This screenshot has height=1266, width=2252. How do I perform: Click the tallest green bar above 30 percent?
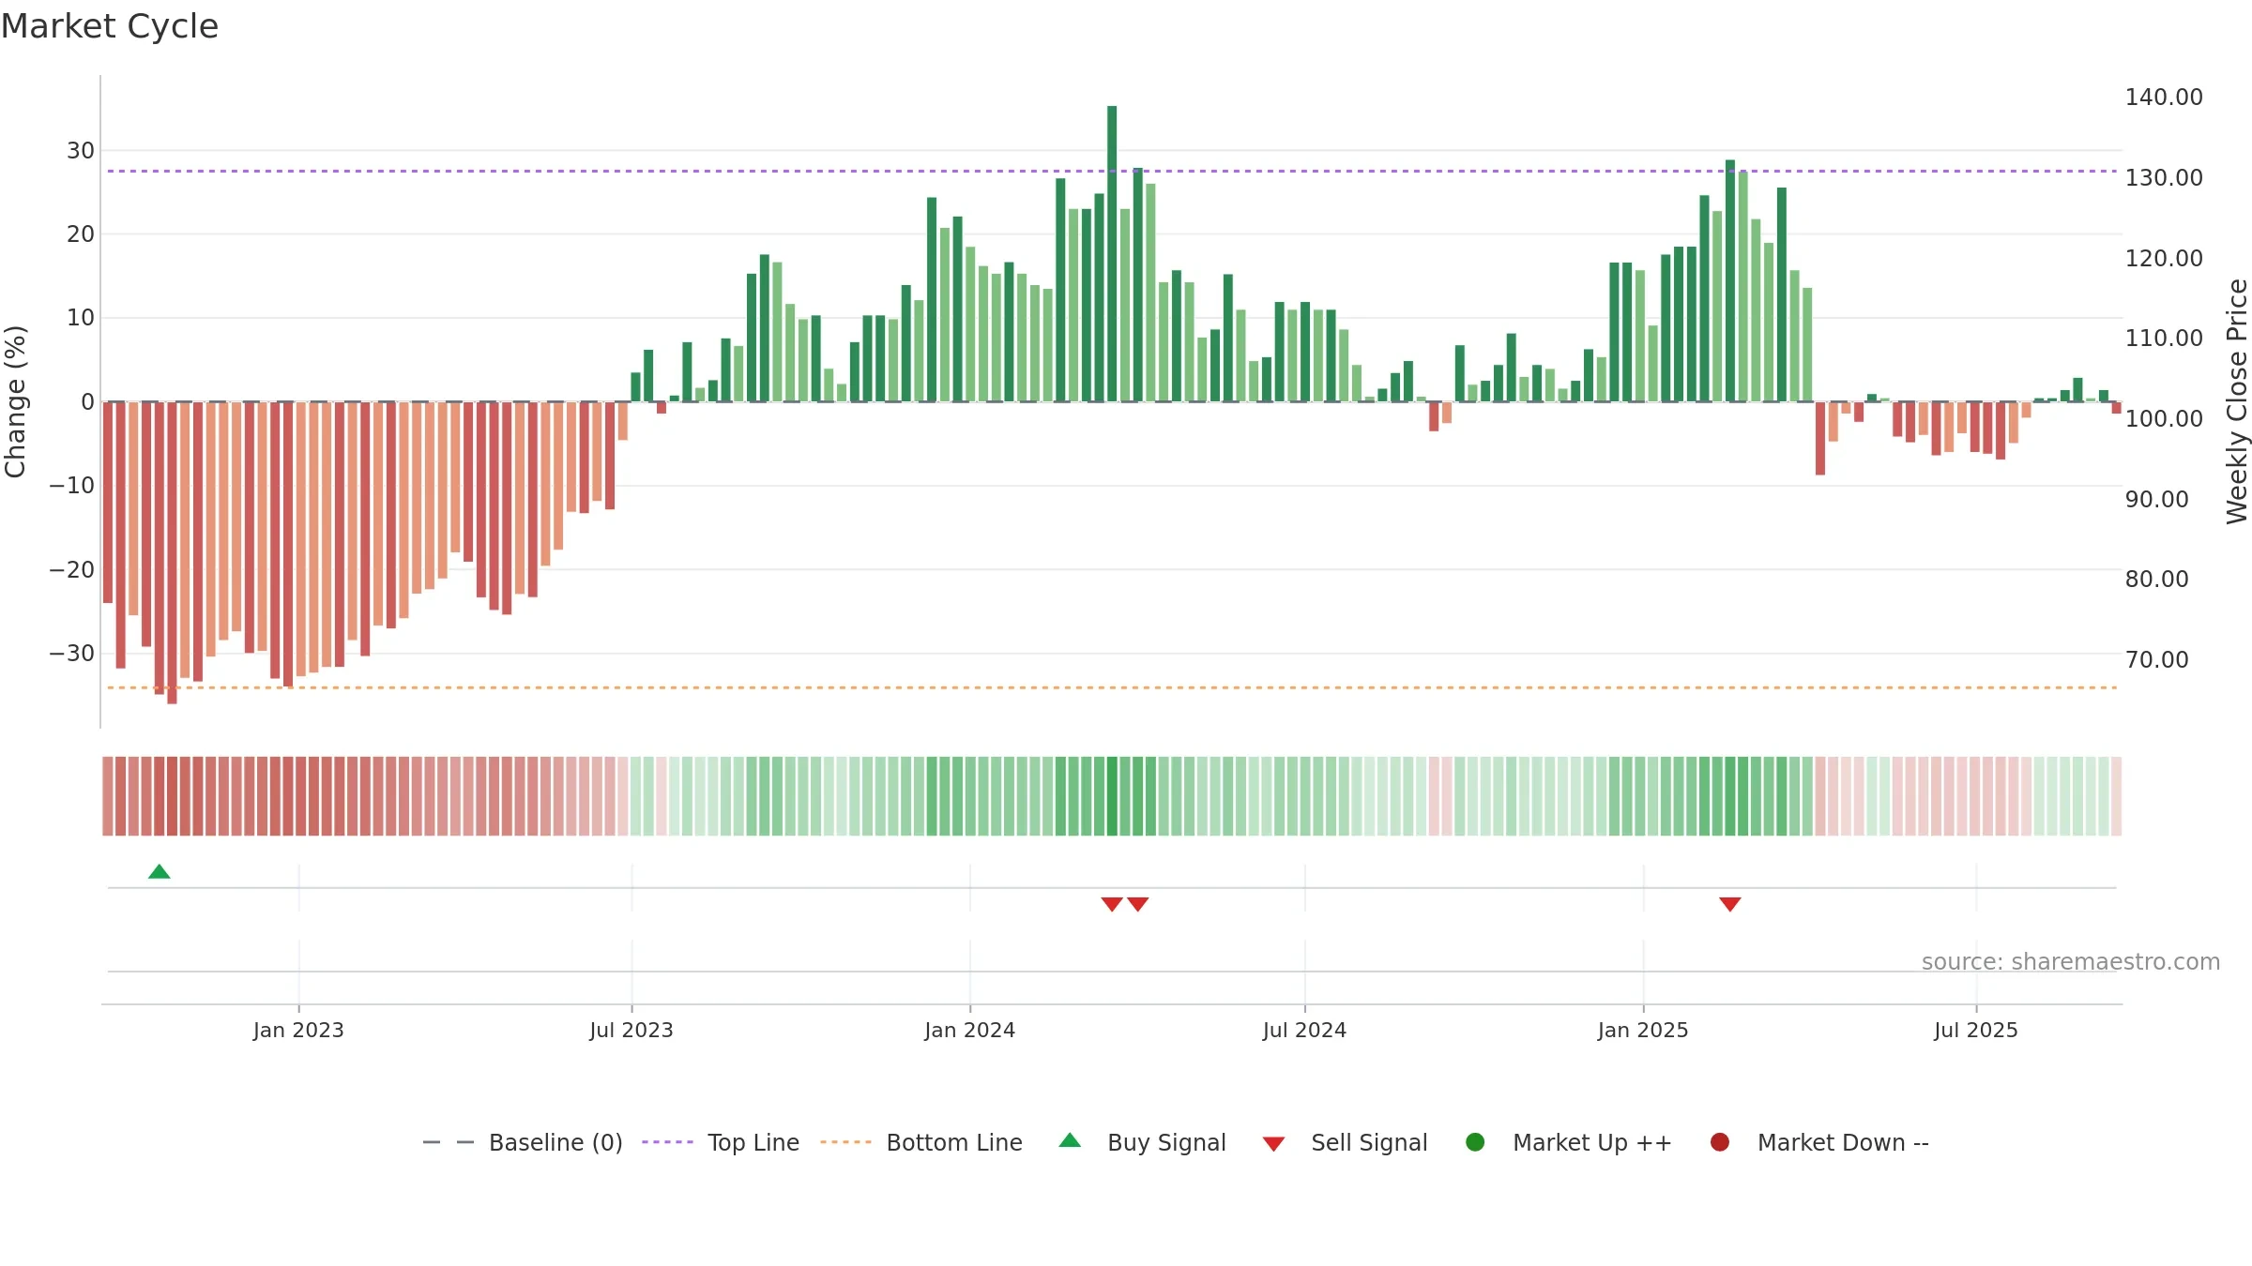click(x=1112, y=253)
